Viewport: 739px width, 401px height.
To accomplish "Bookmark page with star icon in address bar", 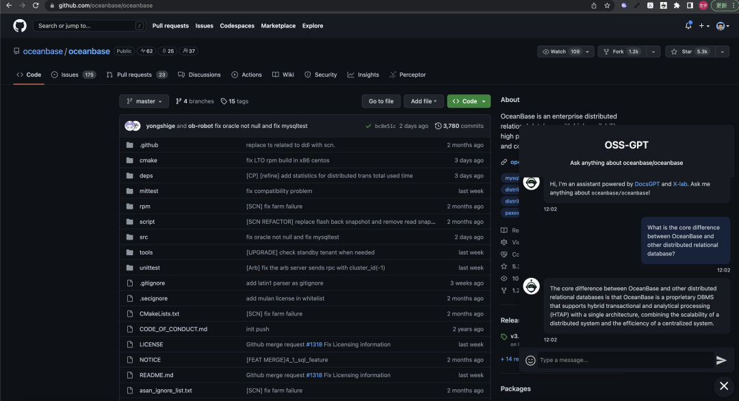I will click(607, 5).
